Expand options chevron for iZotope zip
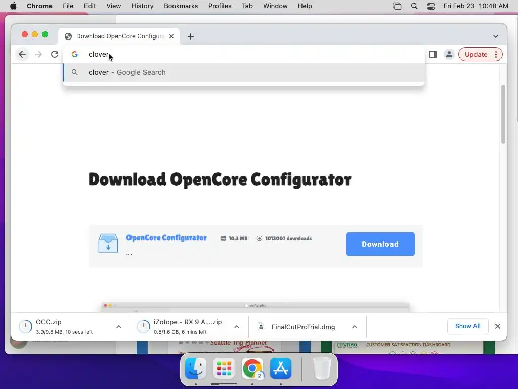 click(237, 327)
